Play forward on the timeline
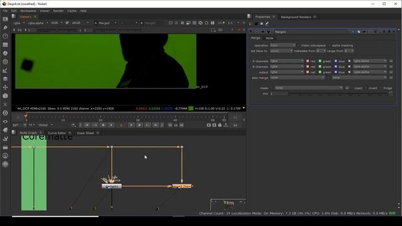The height and width of the screenshot is (226, 402). (139, 125)
